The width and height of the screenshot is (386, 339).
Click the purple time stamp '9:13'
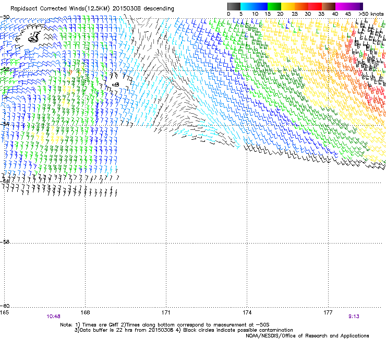click(354, 317)
